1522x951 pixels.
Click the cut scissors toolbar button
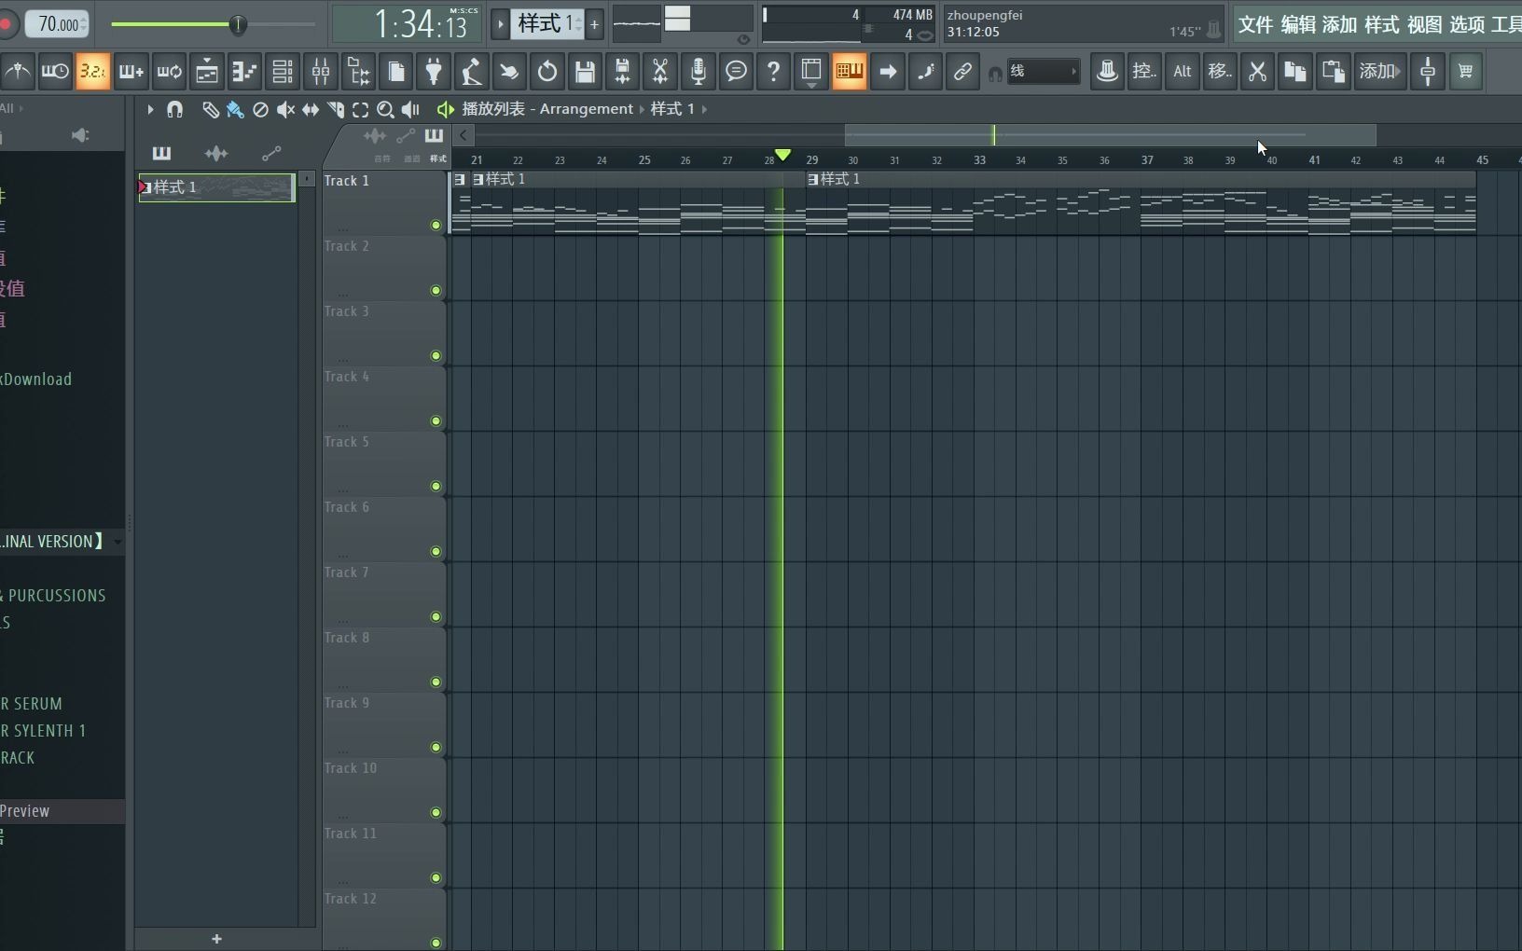pos(1258,71)
